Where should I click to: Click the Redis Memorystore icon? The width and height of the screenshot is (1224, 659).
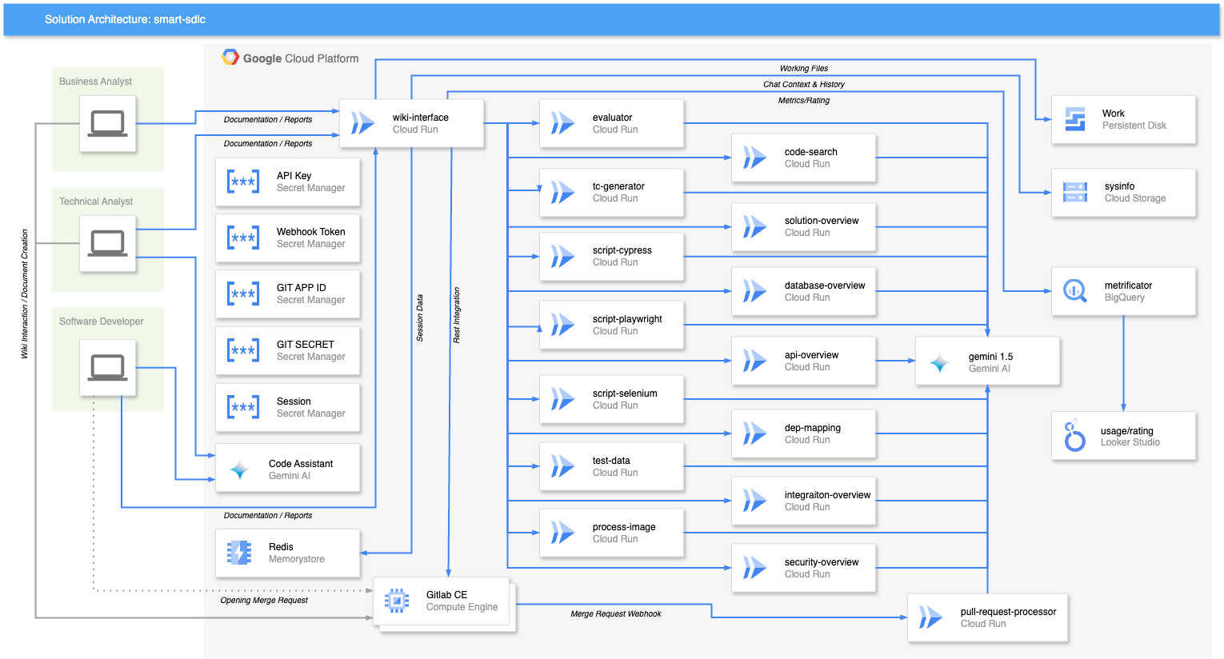(239, 553)
